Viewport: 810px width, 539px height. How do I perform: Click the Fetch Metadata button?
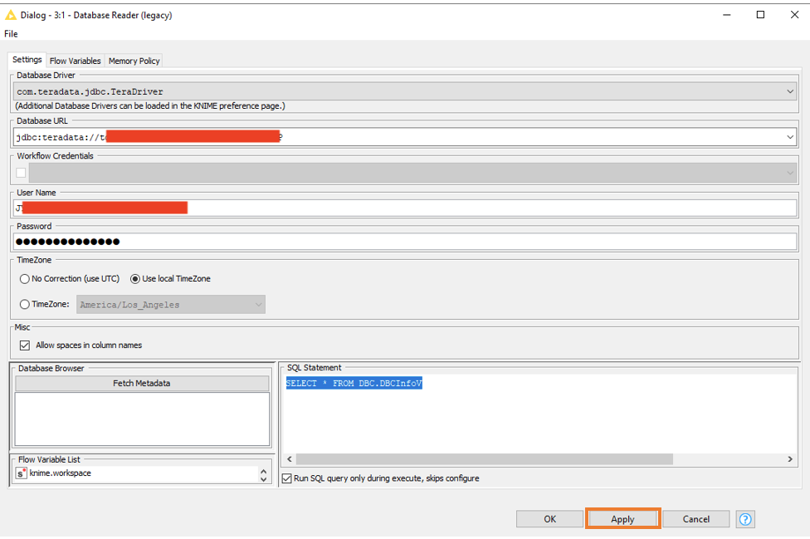tap(142, 384)
